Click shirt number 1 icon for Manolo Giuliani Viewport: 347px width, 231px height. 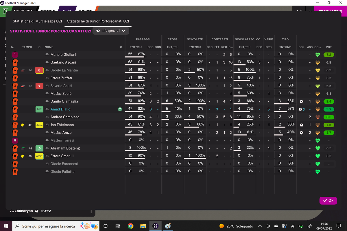tap(15, 55)
